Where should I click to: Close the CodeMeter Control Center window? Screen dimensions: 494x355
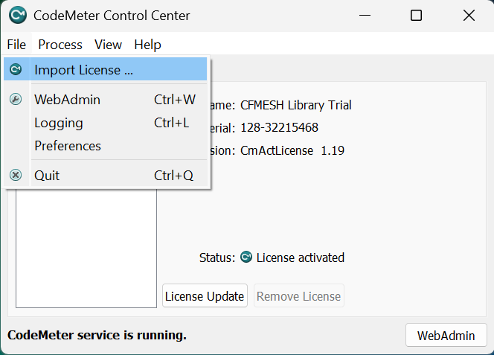[x=468, y=16]
